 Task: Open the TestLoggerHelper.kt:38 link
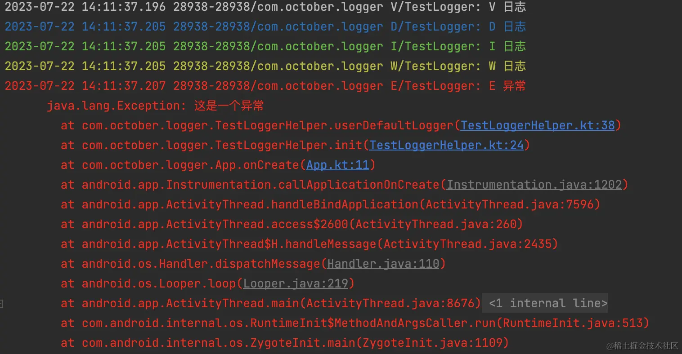538,125
